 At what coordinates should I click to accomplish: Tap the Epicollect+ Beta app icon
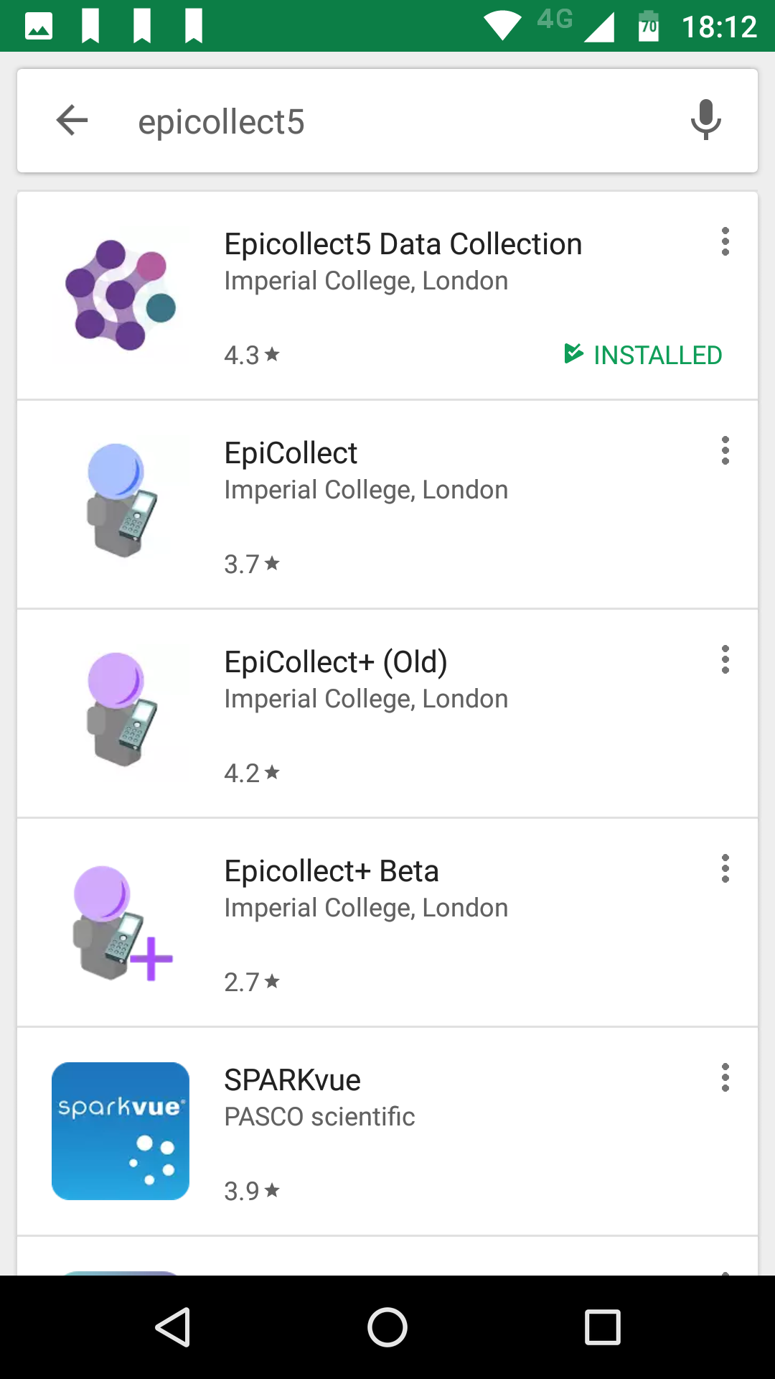tap(121, 922)
